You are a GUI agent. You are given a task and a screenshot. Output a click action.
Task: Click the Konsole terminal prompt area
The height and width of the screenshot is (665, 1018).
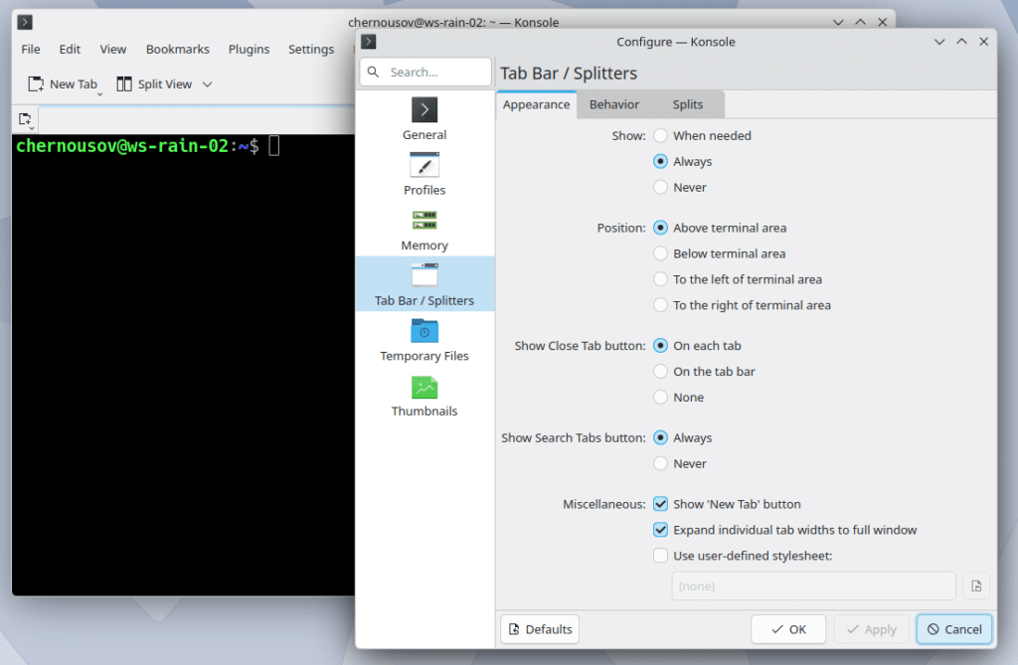tap(183, 365)
